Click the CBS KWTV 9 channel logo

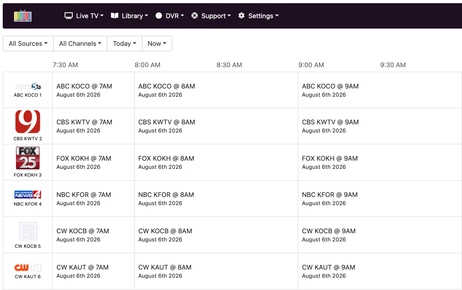(x=28, y=122)
